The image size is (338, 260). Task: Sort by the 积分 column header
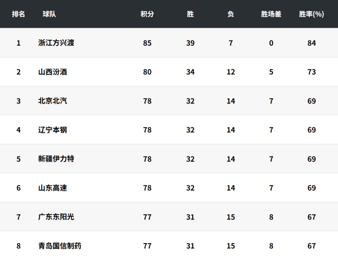tap(147, 14)
